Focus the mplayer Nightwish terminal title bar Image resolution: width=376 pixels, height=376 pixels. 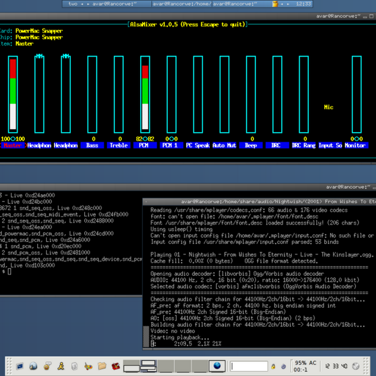coord(263,202)
